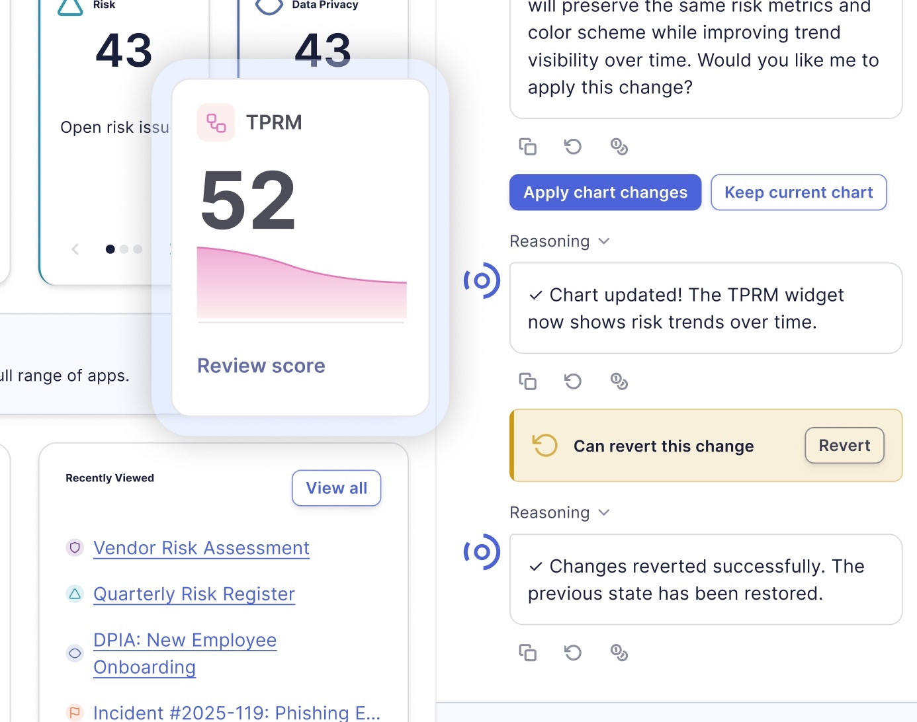Regenerate the 'Chart updated' response
The height and width of the screenshot is (722, 917).
(573, 381)
